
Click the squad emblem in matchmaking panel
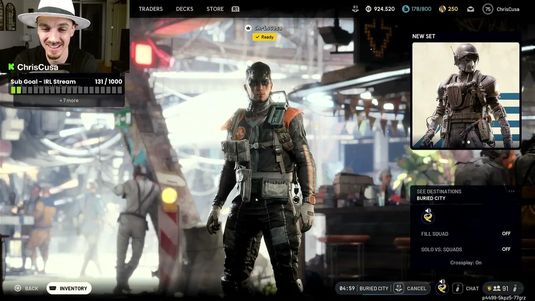point(428,217)
